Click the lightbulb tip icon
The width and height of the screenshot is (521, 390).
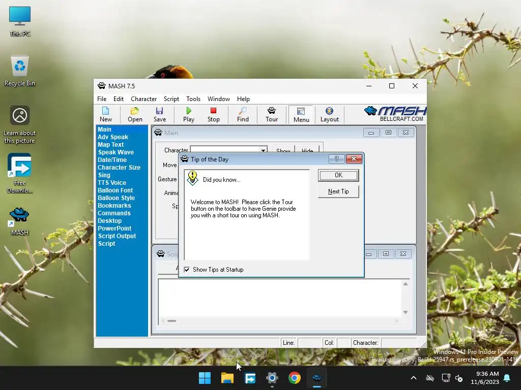click(192, 178)
